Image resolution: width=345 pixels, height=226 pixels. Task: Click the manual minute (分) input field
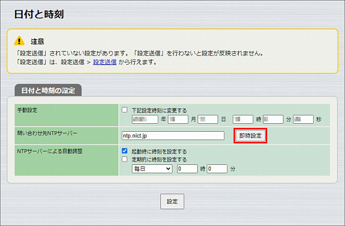273,120
